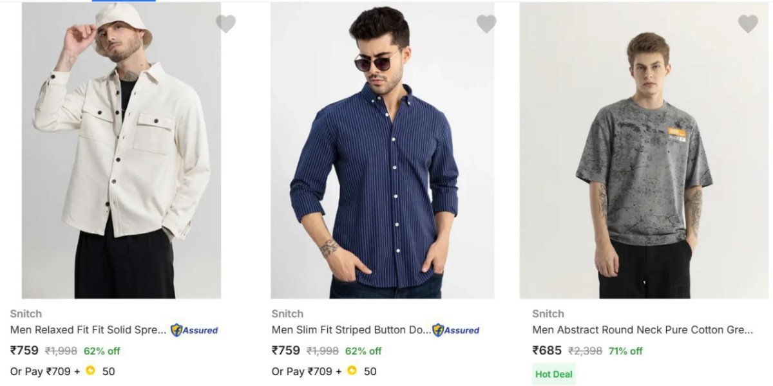Click Snitch brand above the grey tee

[548, 314]
